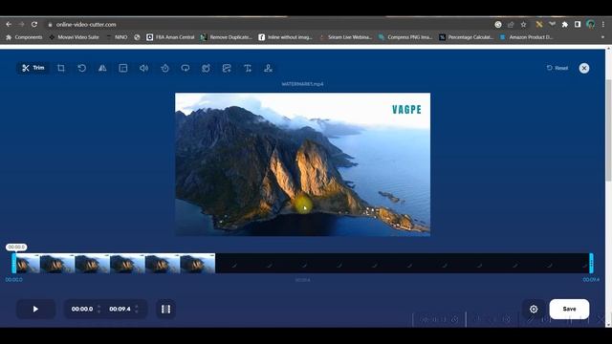Open the browser extensions puzzle icon
The height and width of the screenshot is (344, 612).
click(x=564, y=25)
